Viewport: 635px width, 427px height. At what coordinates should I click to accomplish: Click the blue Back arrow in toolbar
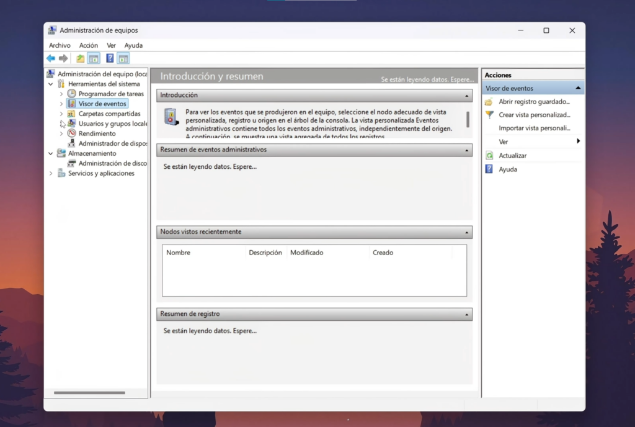click(x=51, y=58)
